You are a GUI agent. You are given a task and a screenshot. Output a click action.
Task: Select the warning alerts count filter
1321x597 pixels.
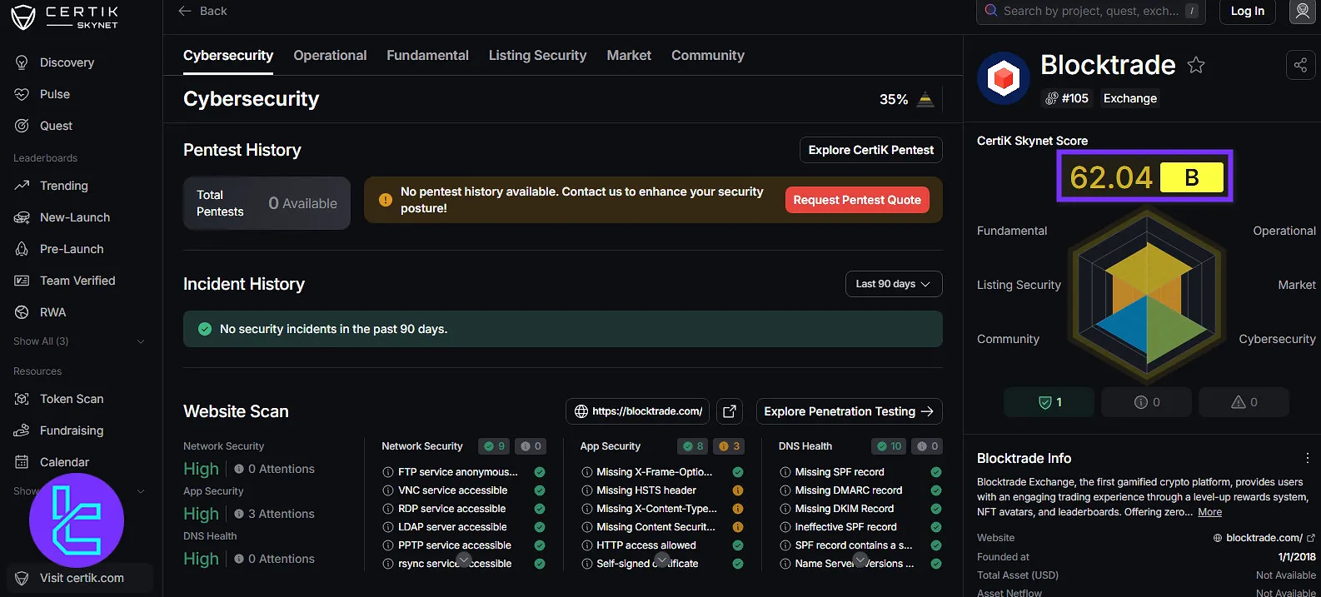[1244, 402]
